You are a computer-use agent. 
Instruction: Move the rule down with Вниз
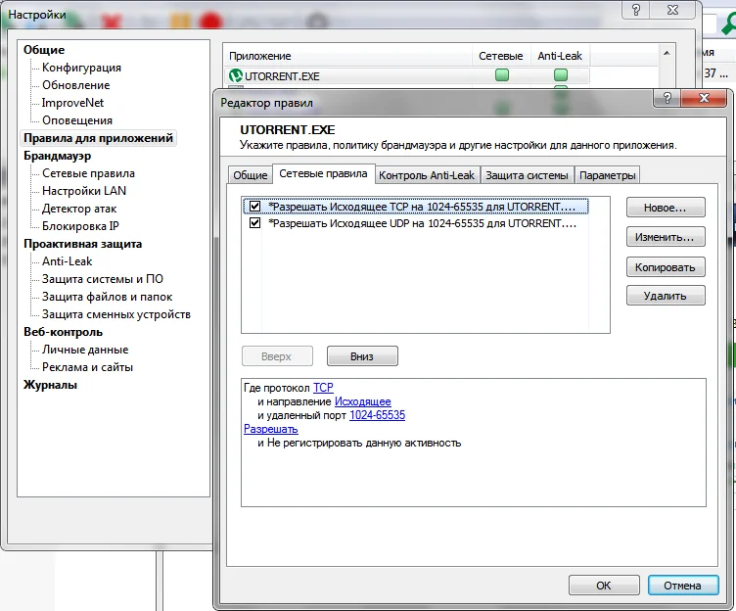tap(362, 356)
